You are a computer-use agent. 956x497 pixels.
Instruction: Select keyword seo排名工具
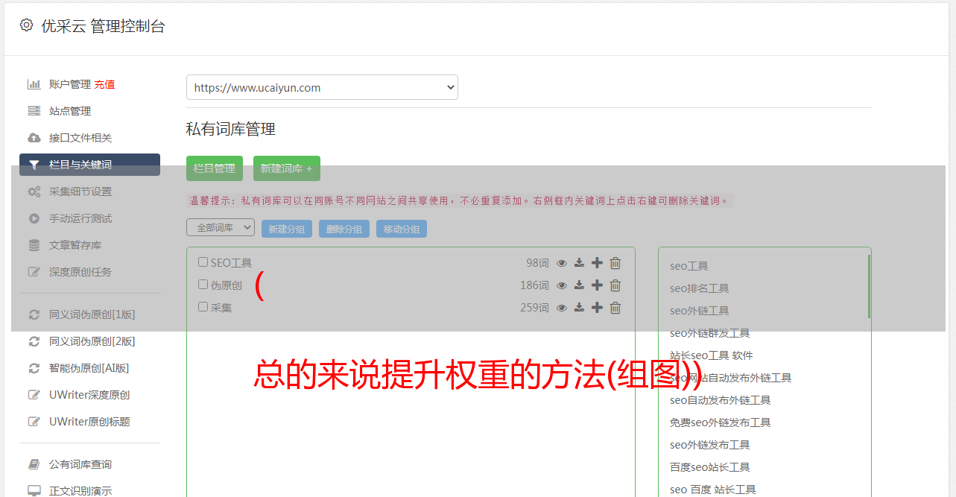(x=699, y=288)
